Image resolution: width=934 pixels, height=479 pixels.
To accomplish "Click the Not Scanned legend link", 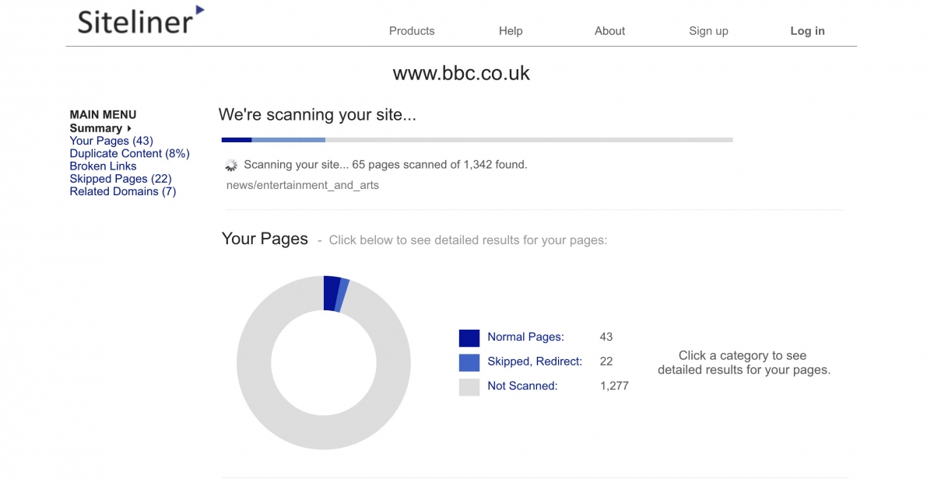I will coord(522,386).
